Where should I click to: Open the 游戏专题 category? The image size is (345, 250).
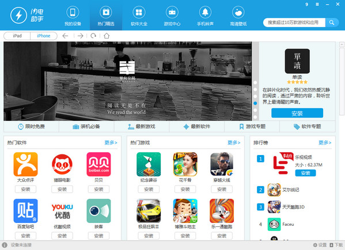[x=252, y=127]
